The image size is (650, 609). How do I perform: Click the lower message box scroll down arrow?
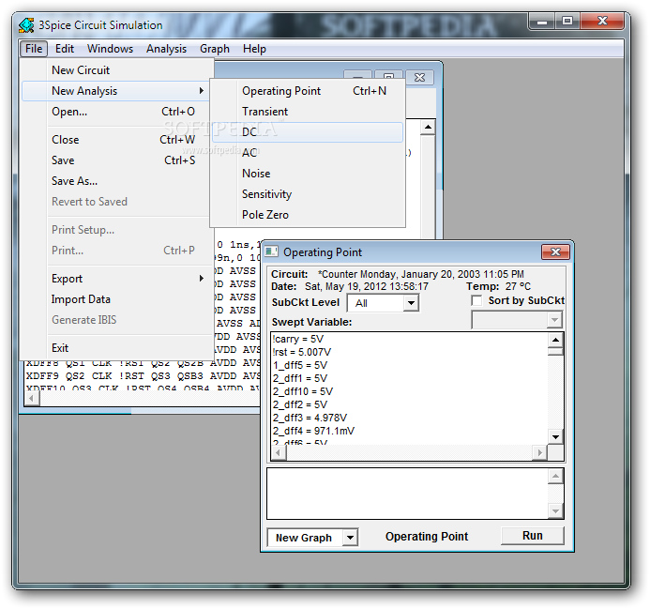(x=555, y=510)
